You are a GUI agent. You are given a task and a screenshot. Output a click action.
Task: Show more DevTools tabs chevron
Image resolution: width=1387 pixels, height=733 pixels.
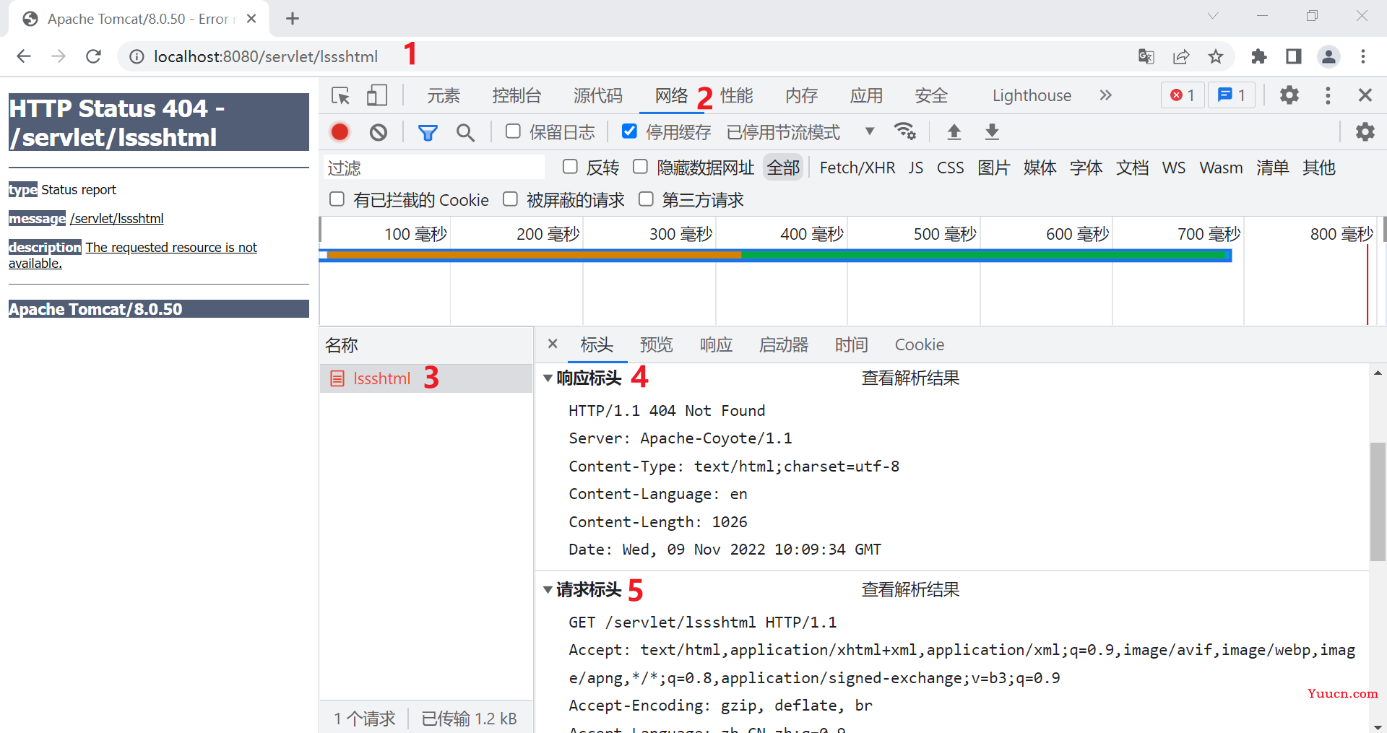click(x=1105, y=95)
